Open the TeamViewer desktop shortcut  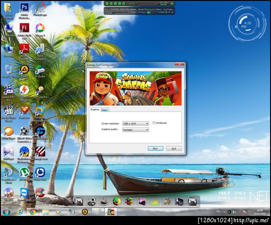pos(24,195)
